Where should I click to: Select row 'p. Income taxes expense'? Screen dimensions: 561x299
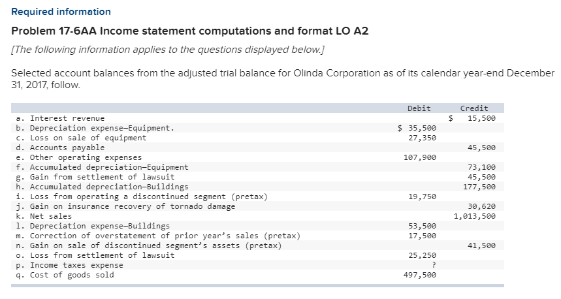coord(257,265)
